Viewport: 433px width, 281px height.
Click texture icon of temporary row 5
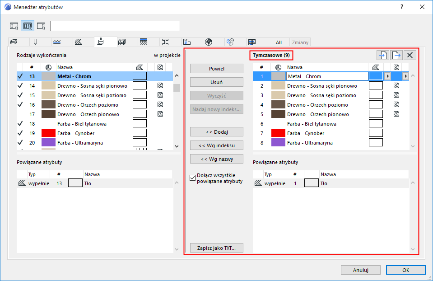(x=396, y=114)
